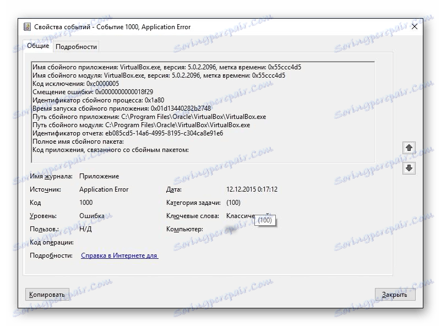Click the Путь сбойного модуля line
This screenshot has height=326, width=441.
141,125
